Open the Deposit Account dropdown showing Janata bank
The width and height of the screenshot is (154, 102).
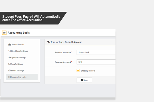96,53
